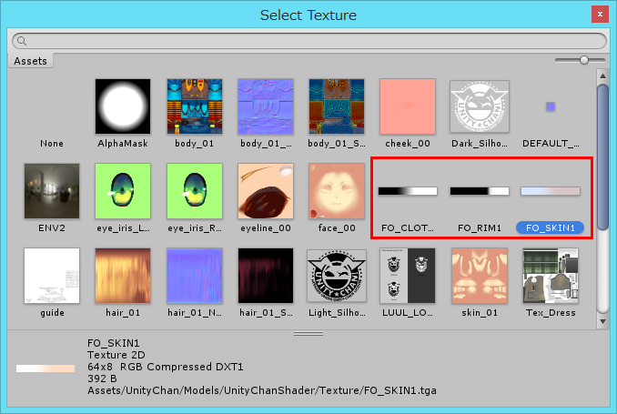This screenshot has width=617, height=414.
Task: Pick the purple body_01 normal map texture
Action: 266,106
